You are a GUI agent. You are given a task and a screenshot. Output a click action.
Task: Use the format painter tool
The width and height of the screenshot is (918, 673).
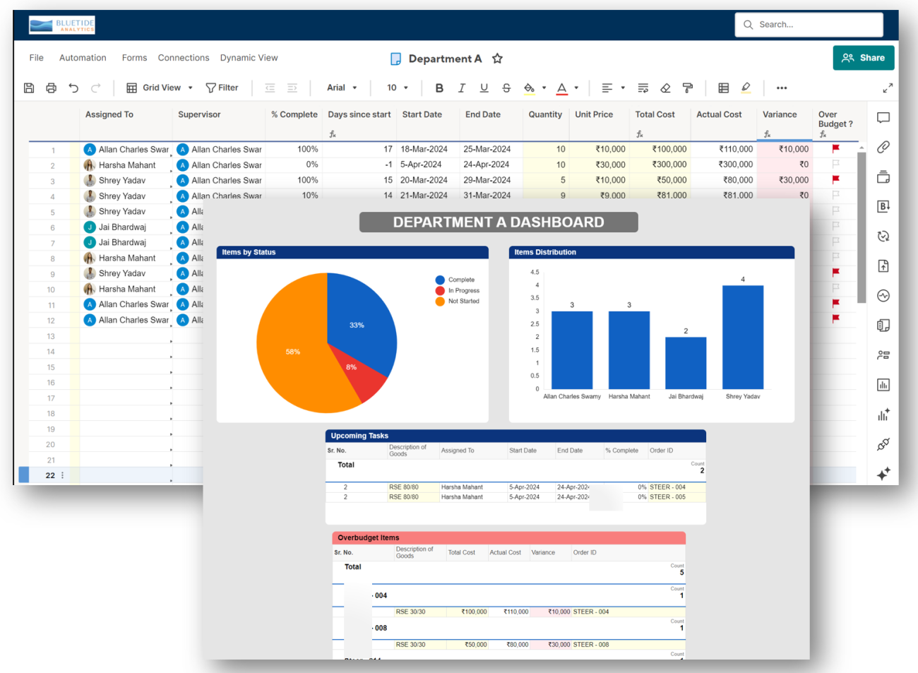(687, 88)
